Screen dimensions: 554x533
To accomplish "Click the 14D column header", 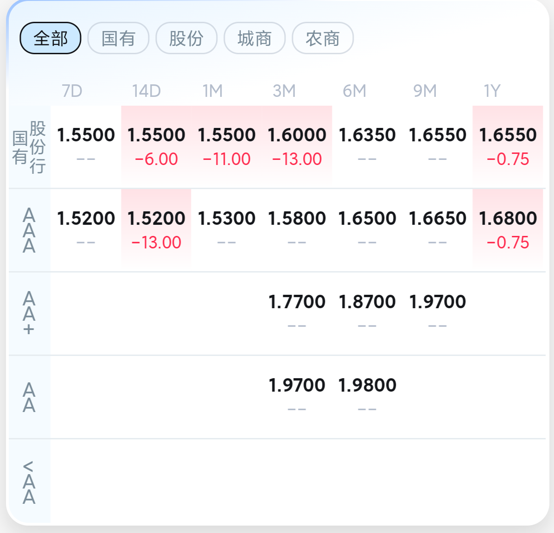I will click(146, 91).
